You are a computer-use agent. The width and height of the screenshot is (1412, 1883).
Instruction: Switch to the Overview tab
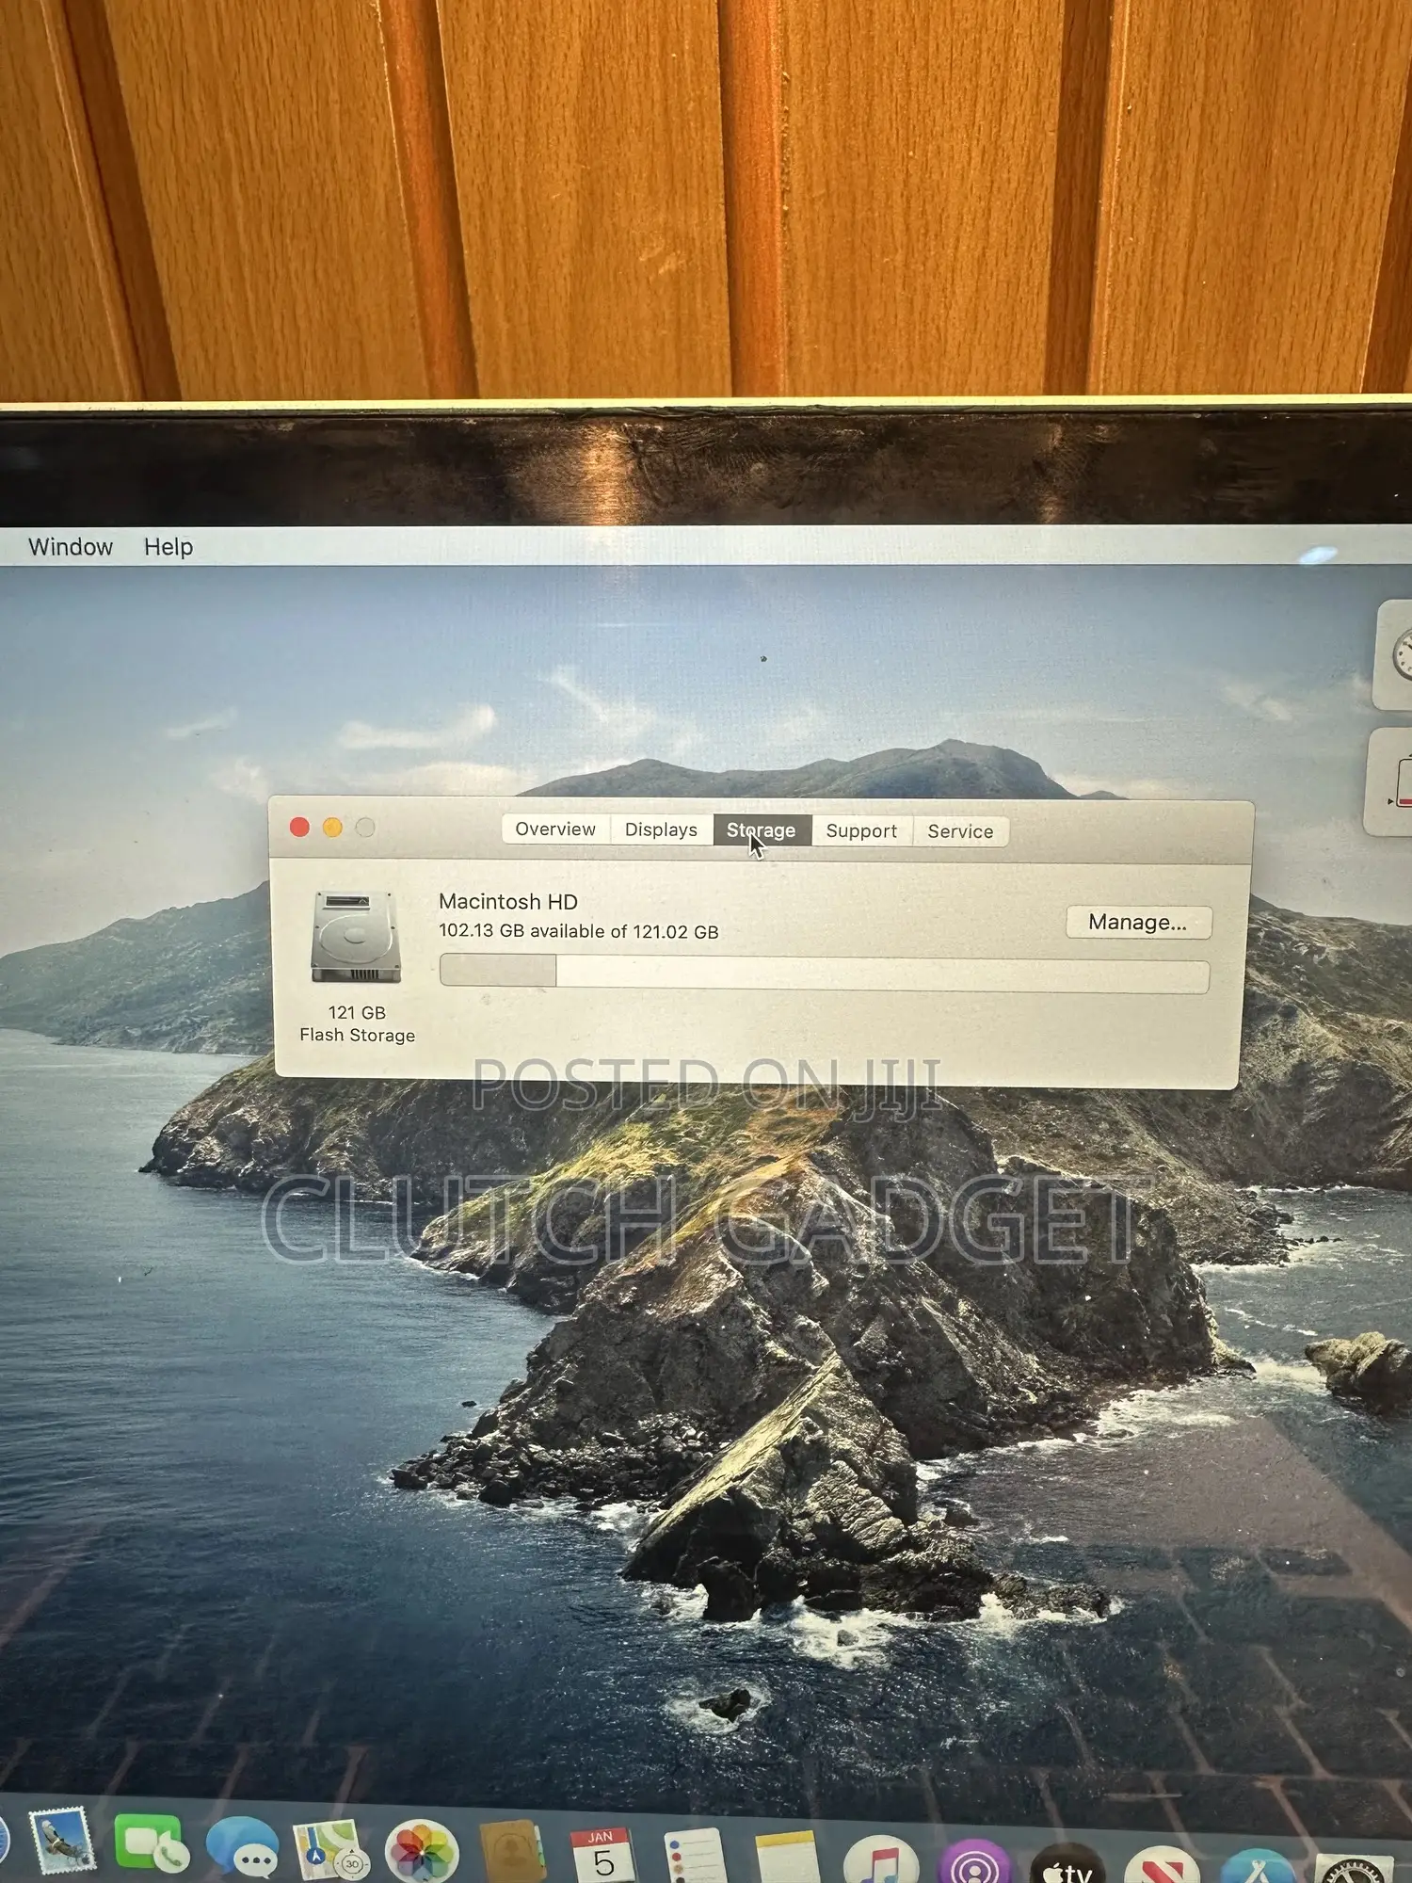(x=555, y=829)
